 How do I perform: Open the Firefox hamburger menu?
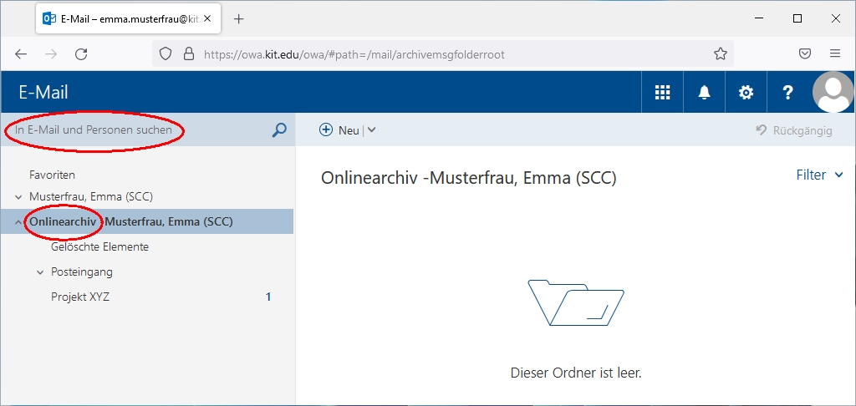tap(834, 54)
